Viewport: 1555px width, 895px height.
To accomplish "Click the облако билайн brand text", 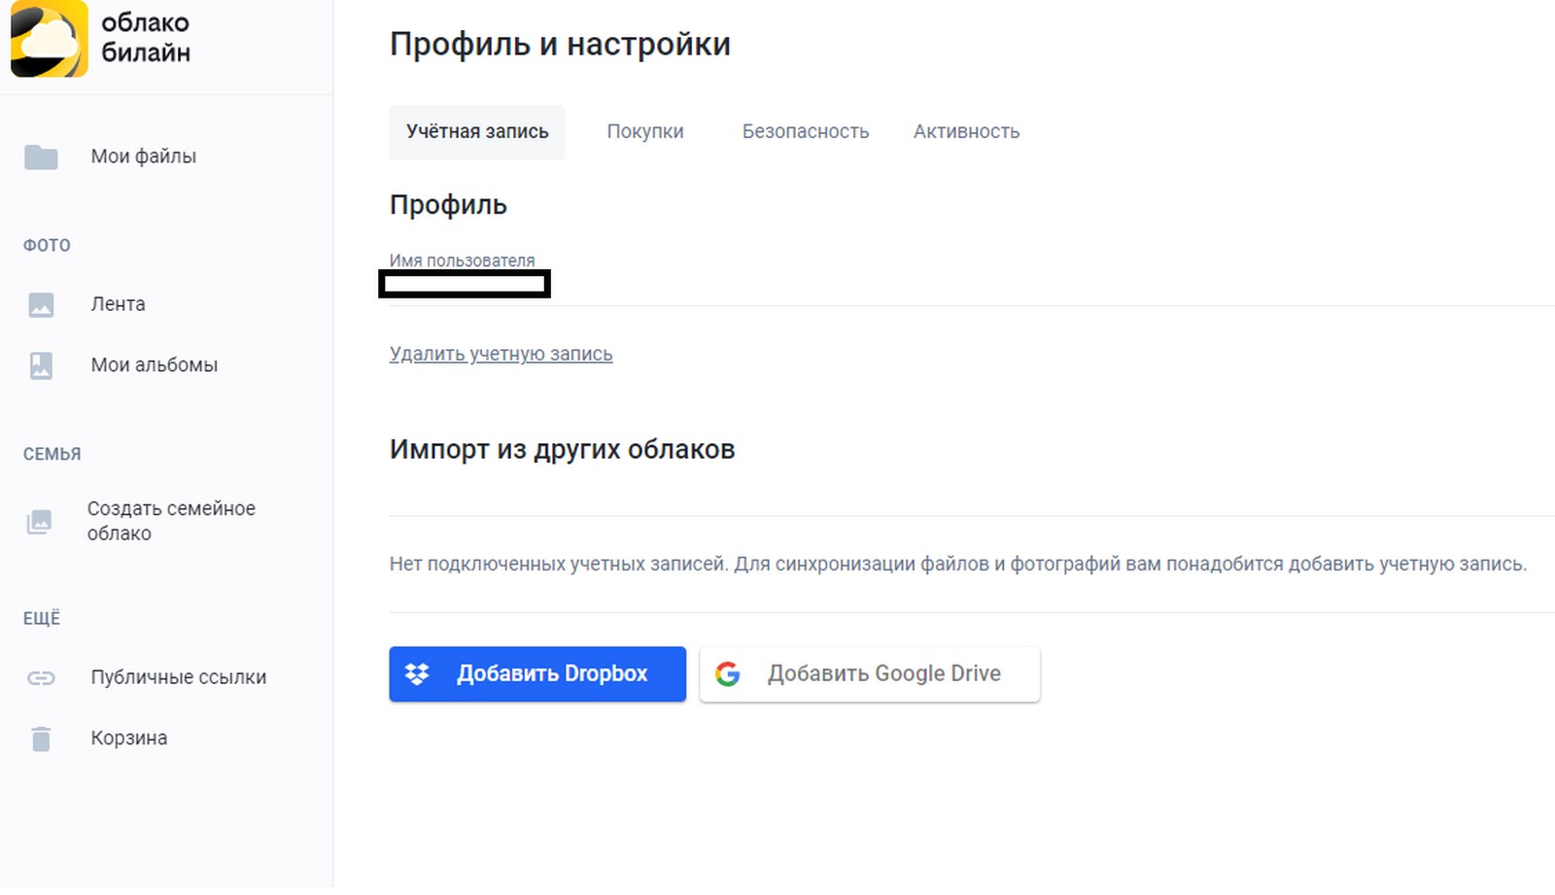I will (x=146, y=38).
